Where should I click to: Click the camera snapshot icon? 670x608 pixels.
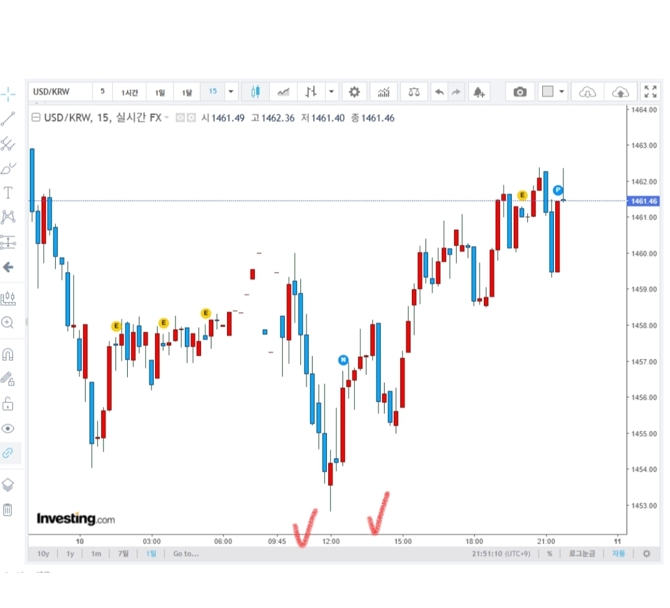[520, 92]
